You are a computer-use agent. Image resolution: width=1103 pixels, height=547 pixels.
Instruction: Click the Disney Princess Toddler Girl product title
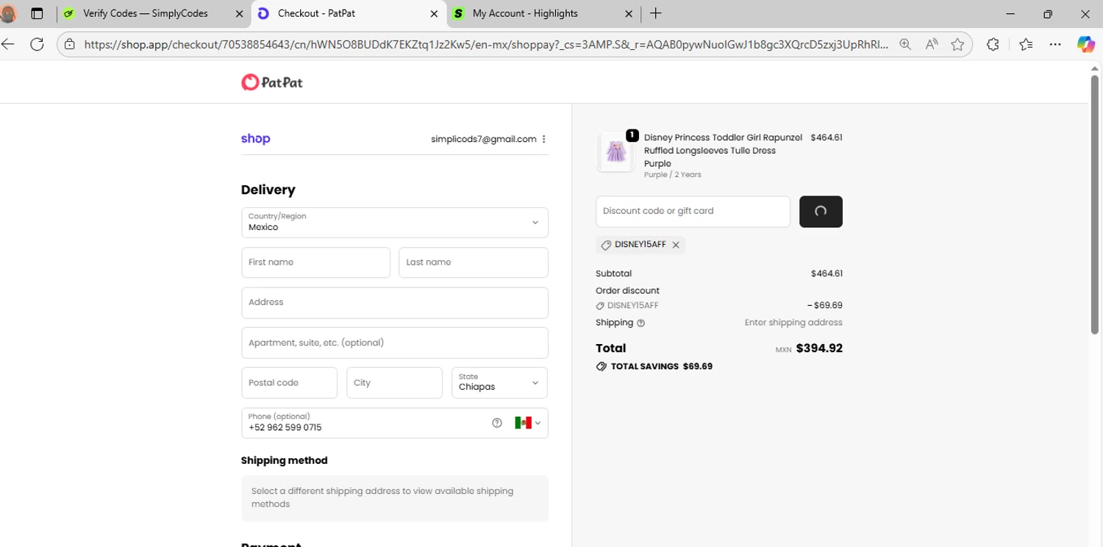[x=723, y=150]
